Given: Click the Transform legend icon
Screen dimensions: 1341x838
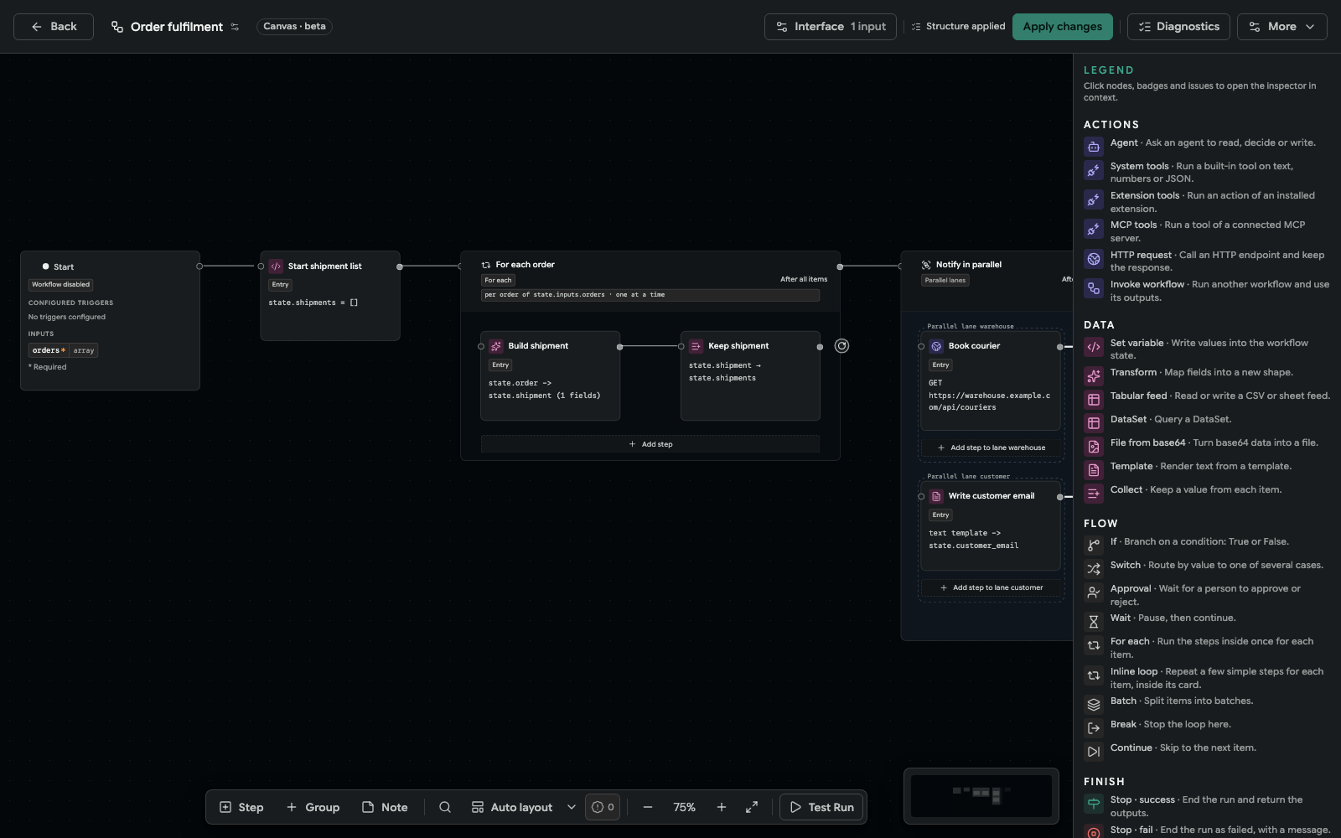Looking at the screenshot, I should (1094, 376).
